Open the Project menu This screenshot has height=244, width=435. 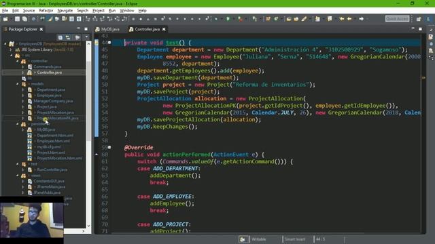[x=99, y=11]
